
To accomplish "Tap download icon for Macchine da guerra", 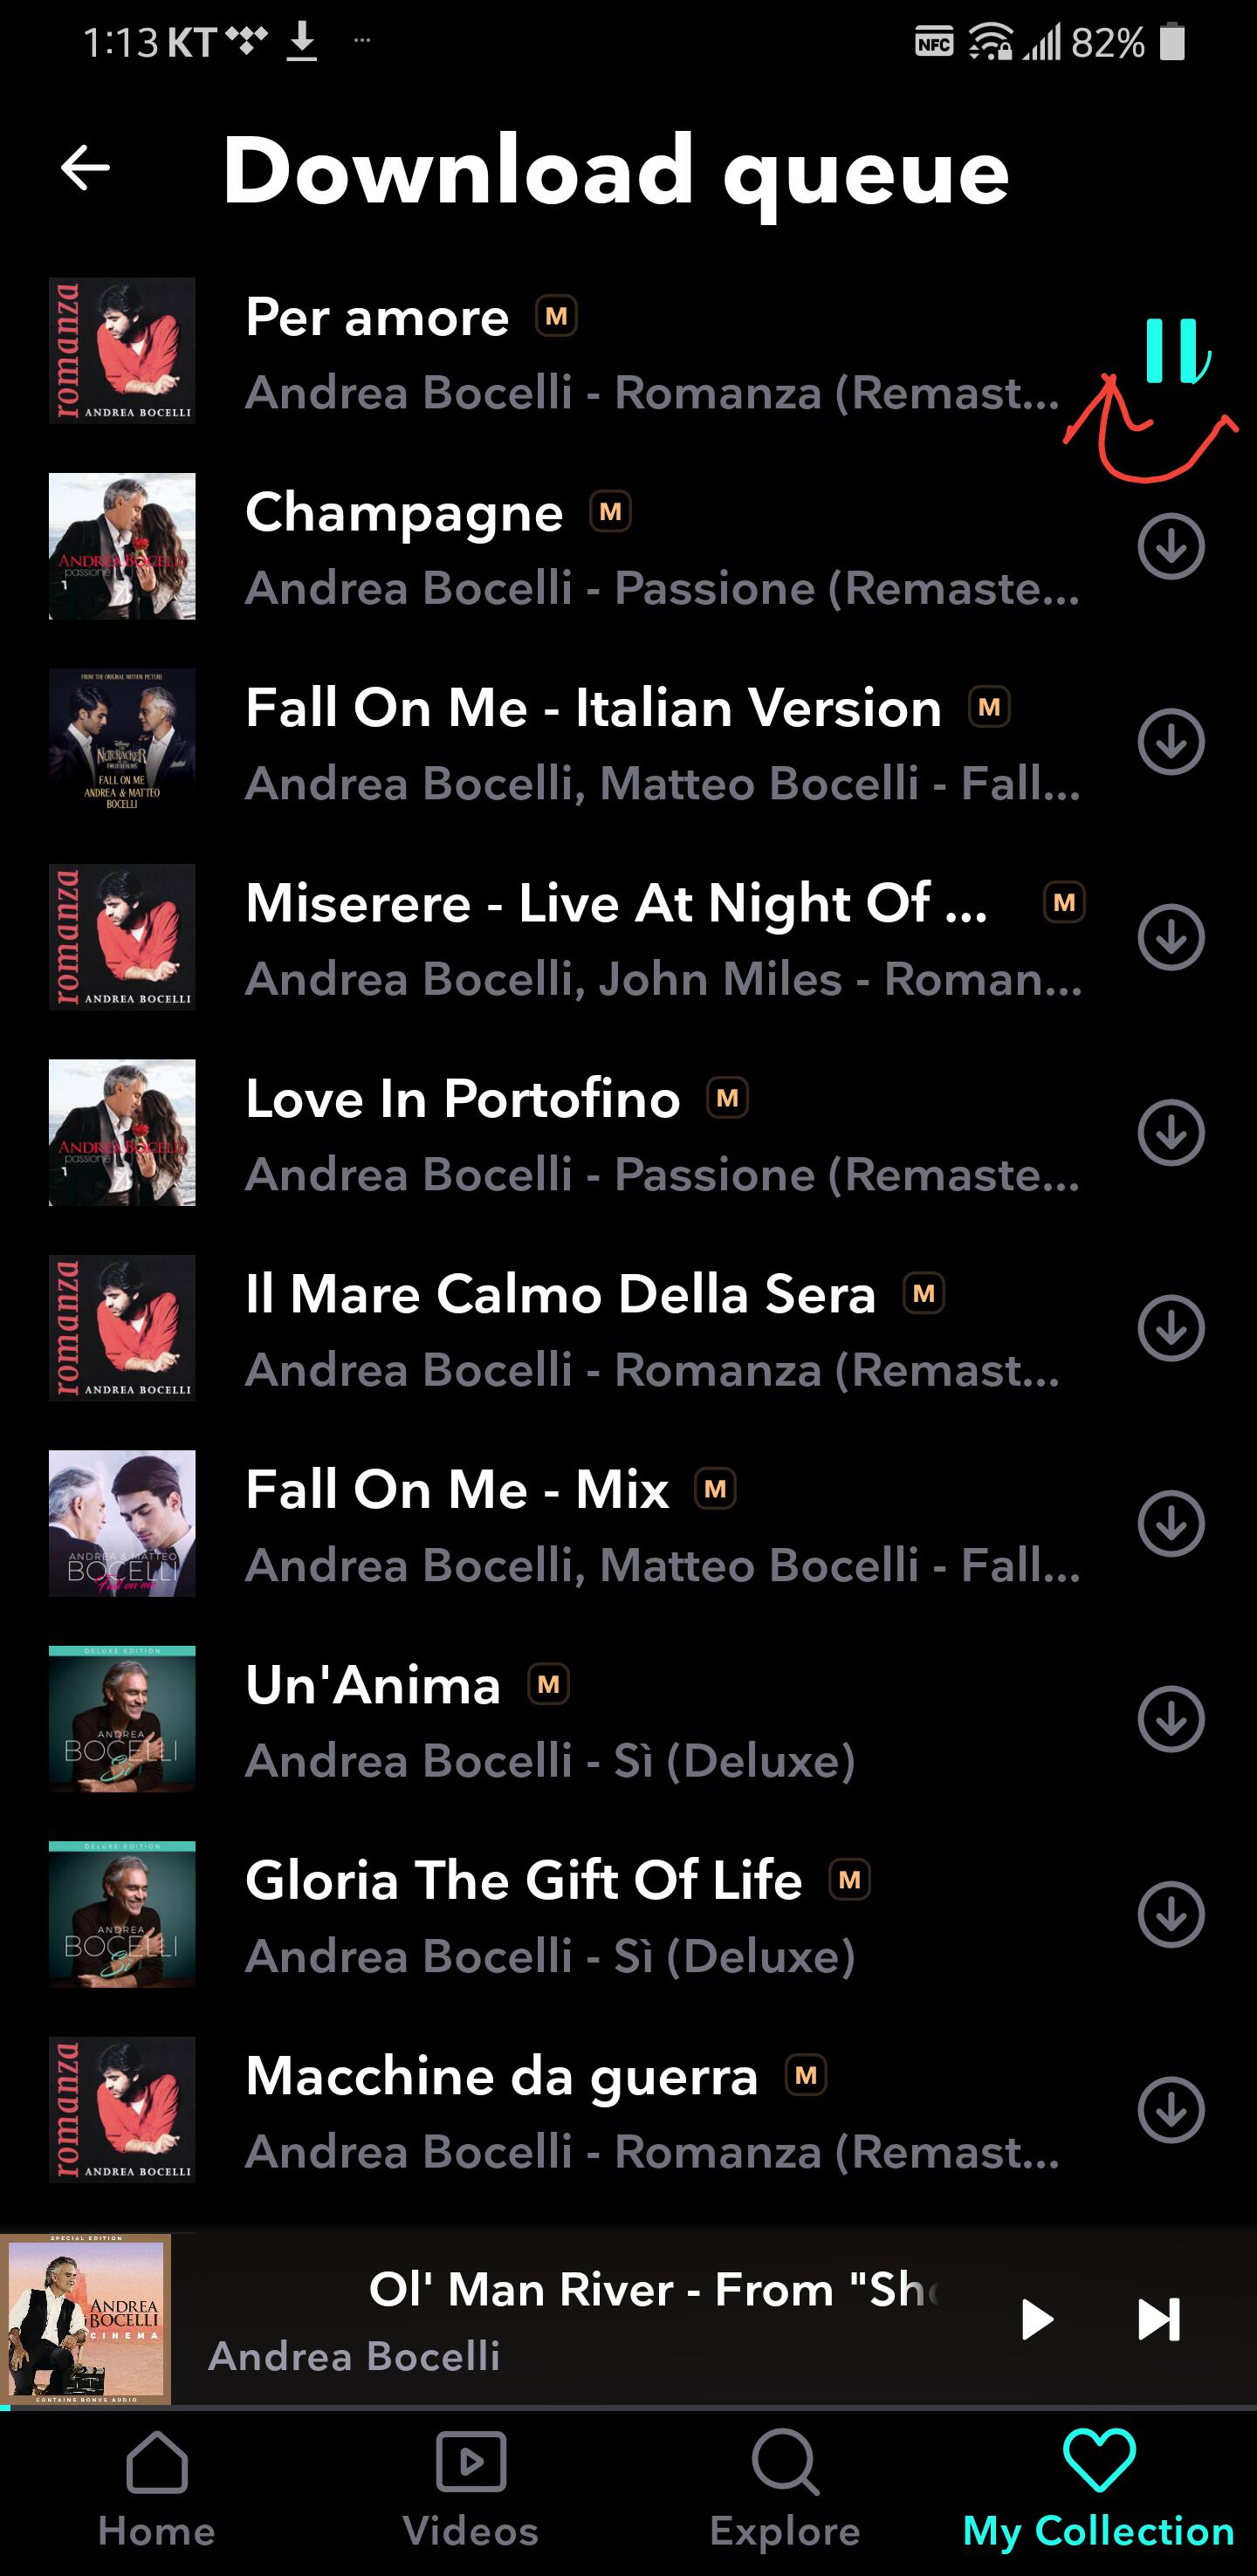I will pyautogui.click(x=1170, y=2111).
